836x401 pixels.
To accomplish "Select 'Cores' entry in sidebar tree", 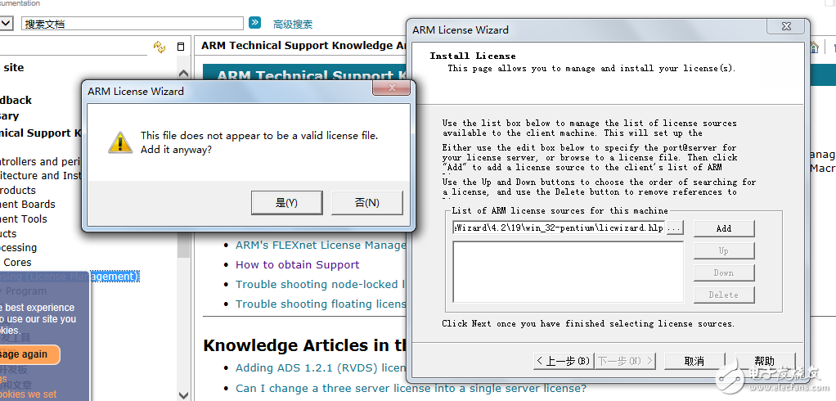I will [x=17, y=263].
